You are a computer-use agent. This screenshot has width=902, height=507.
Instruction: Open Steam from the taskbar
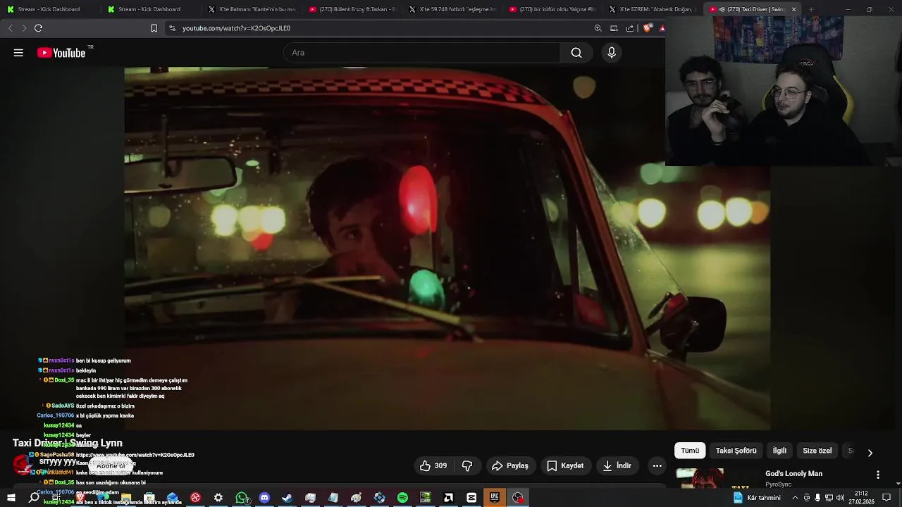click(x=287, y=498)
